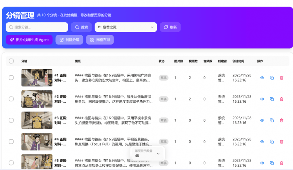The width and height of the screenshot is (293, 170).
Task: Open the thumbnail image of storyboard #2
Action: [37, 99]
